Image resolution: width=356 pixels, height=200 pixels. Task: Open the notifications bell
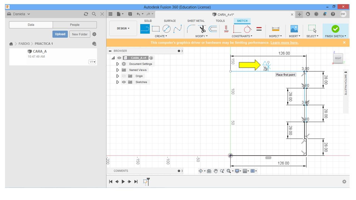point(325,14)
